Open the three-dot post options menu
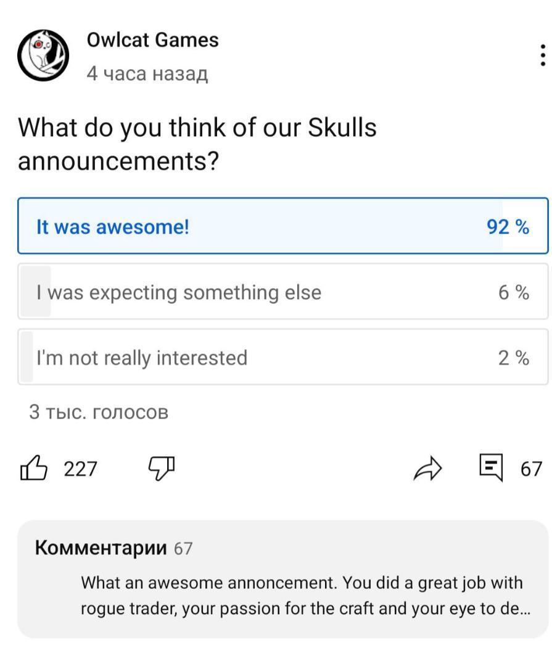 tap(542, 56)
